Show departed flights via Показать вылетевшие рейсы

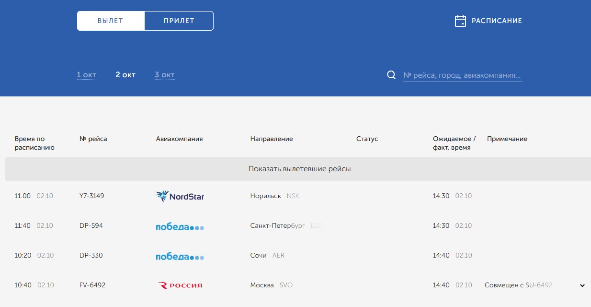point(299,169)
